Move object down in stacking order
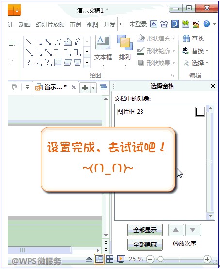 coord(193,230)
